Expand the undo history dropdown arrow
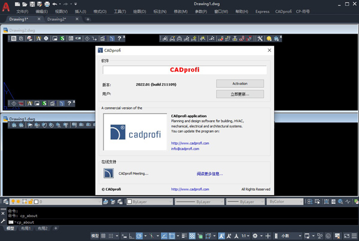Viewport: 359px width, 241px height. tap(60, 4)
